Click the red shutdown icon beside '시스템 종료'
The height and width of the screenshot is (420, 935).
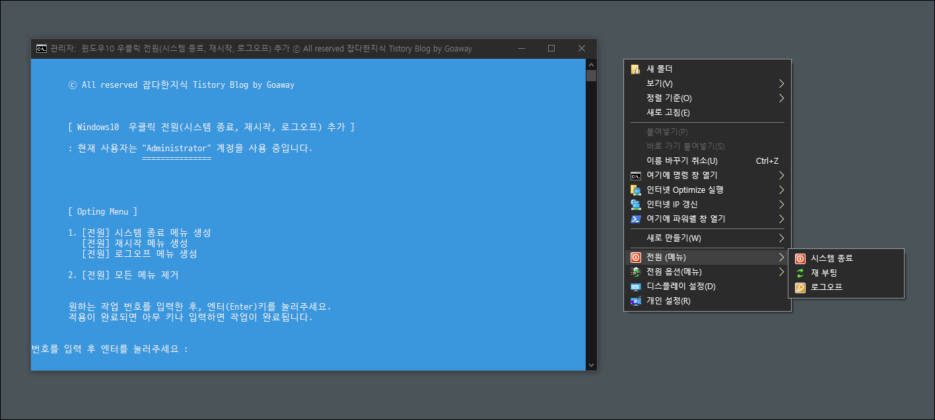click(x=800, y=259)
